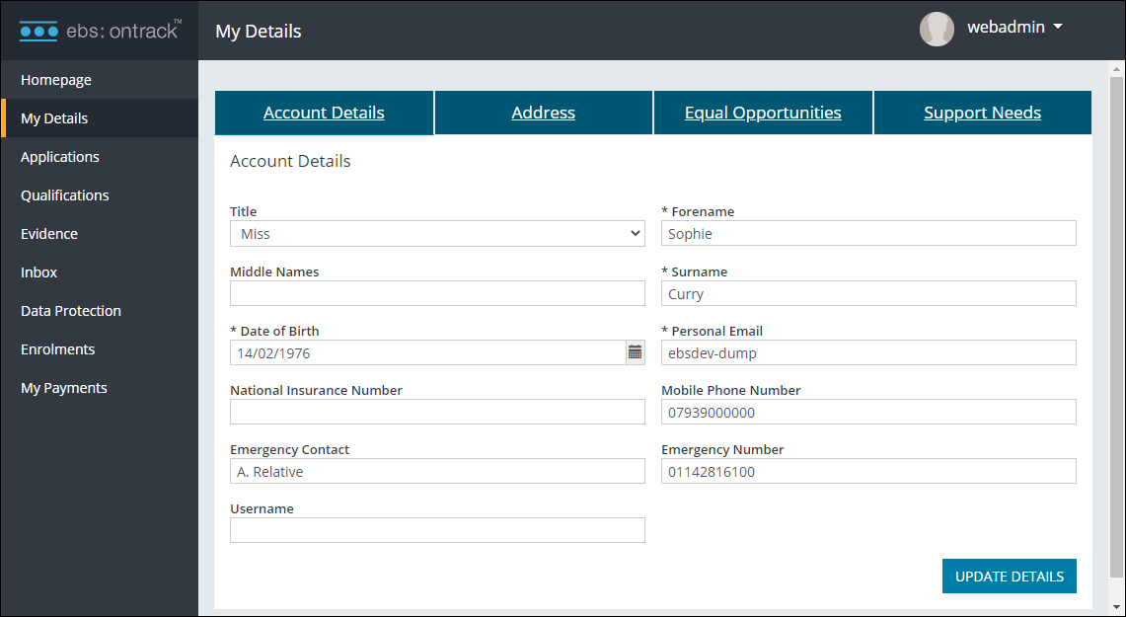Viewport: 1126px width, 617px height.
Task: Click the Update Details button
Action: pos(1009,576)
